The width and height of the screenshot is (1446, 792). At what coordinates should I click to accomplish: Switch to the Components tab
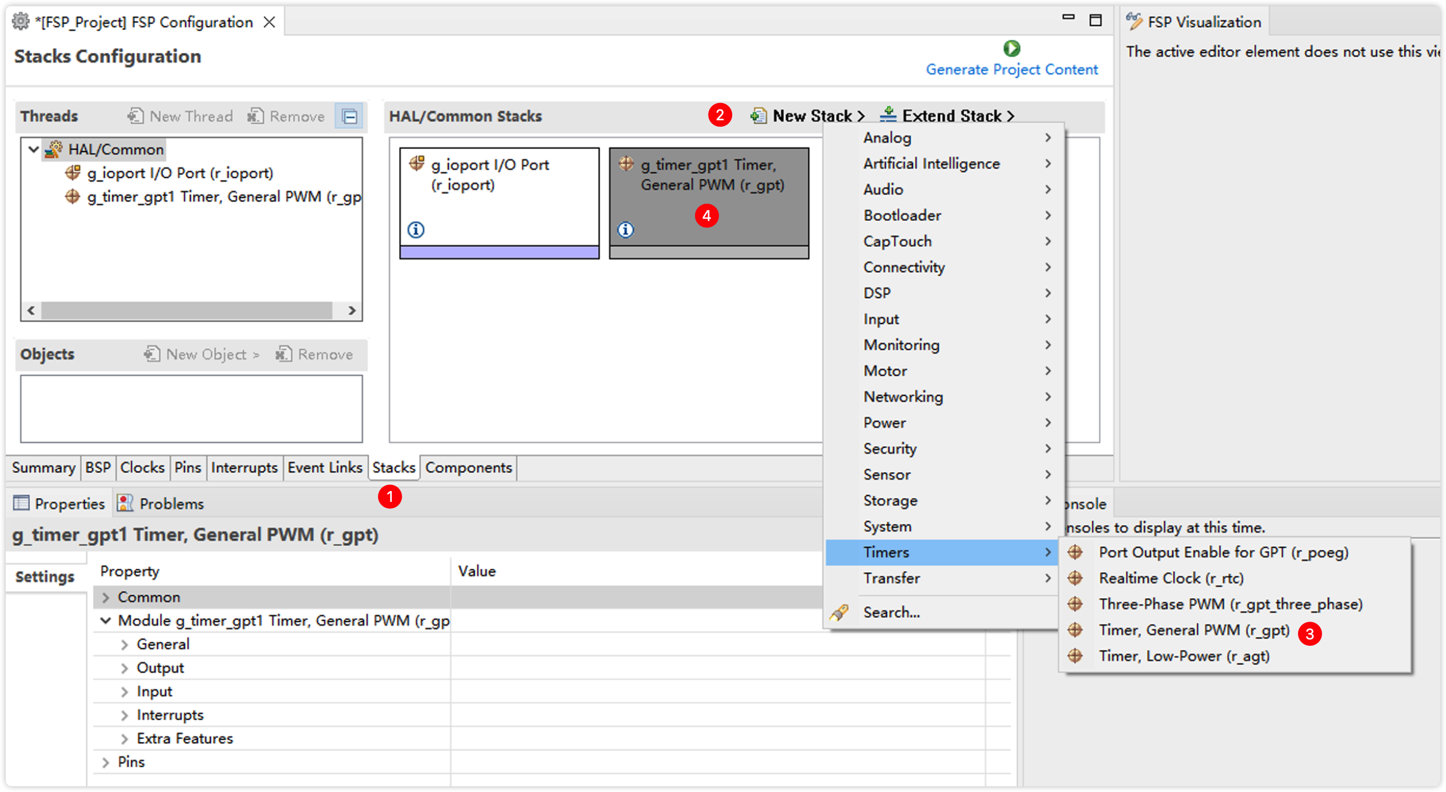click(468, 467)
